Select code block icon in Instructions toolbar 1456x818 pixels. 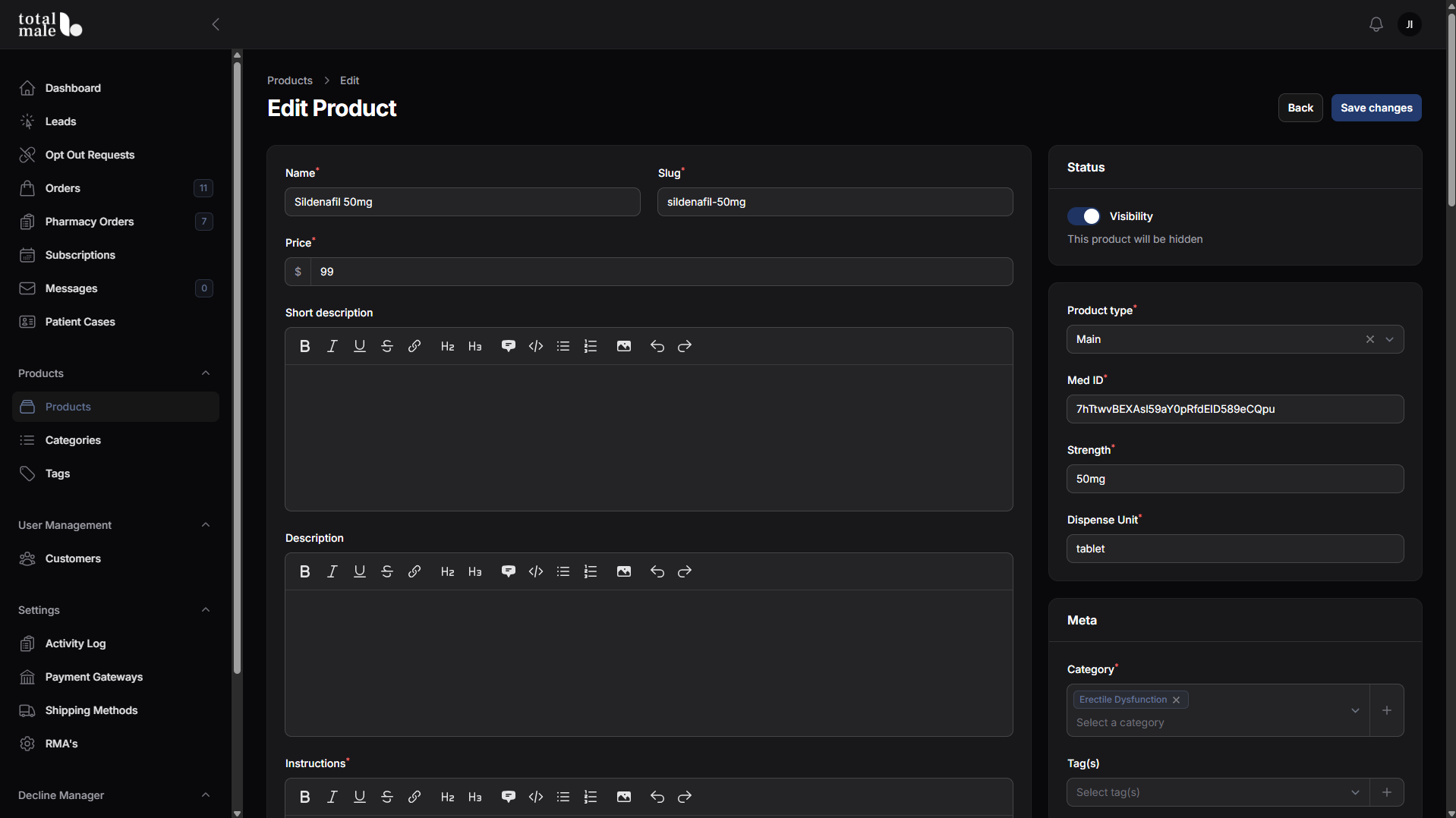click(536, 797)
